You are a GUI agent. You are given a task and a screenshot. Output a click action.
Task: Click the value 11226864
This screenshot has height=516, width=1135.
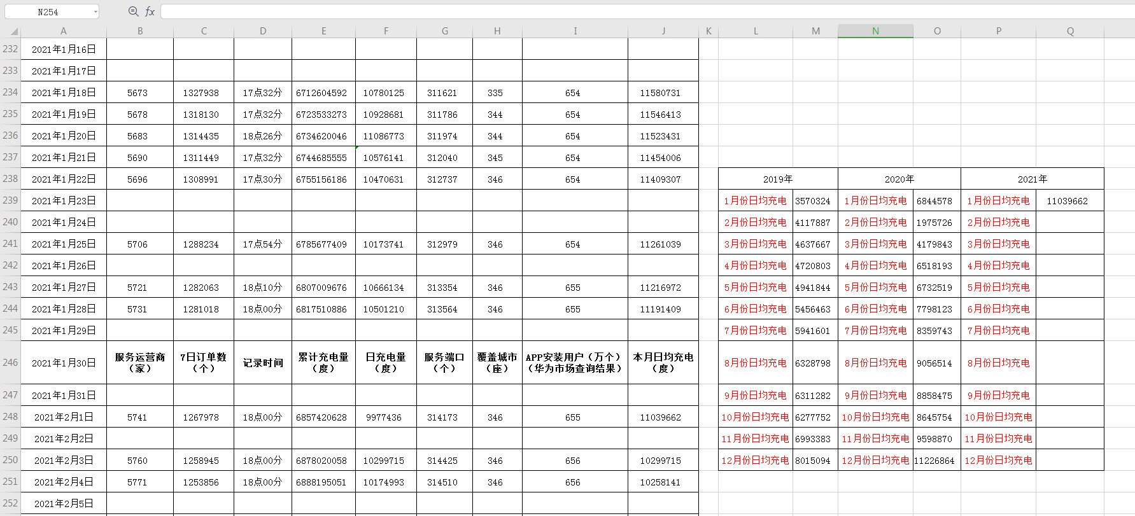[x=934, y=461]
